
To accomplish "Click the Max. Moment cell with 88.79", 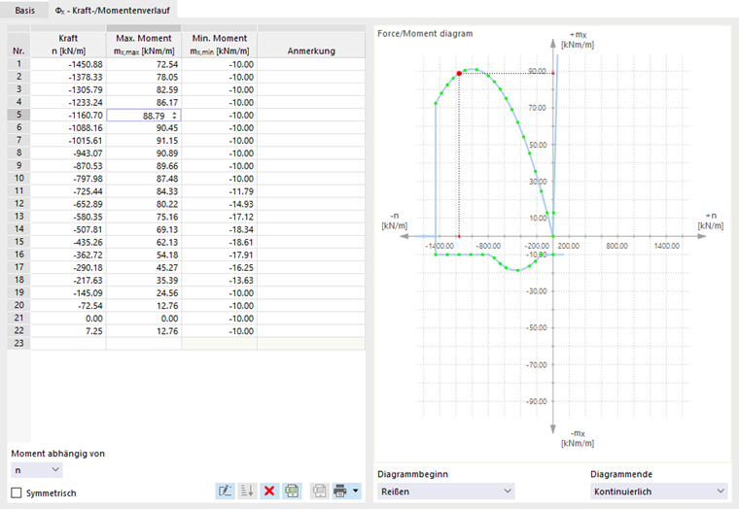I will pos(144,116).
